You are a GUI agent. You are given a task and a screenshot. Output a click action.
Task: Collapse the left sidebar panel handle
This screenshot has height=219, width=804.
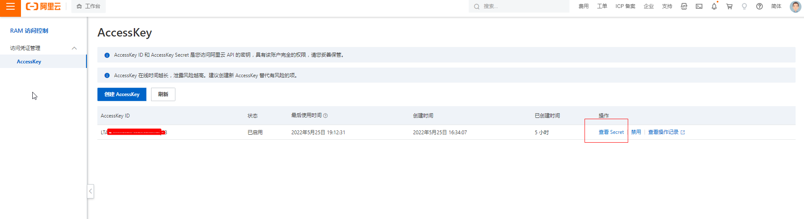[x=90, y=191]
